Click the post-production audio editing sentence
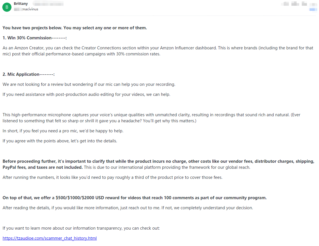Screen dimensions: 319x246 pos(86,94)
